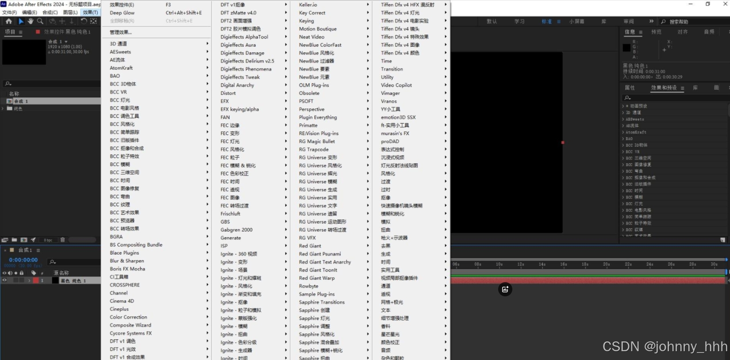Click the solo dot column header
Image resolution: width=730 pixels, height=360 pixels.
16,273
